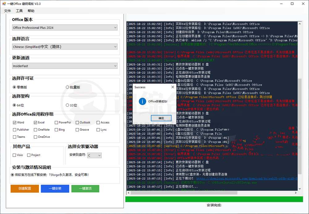Open the install drive letter dropdown

[x=95, y=155]
